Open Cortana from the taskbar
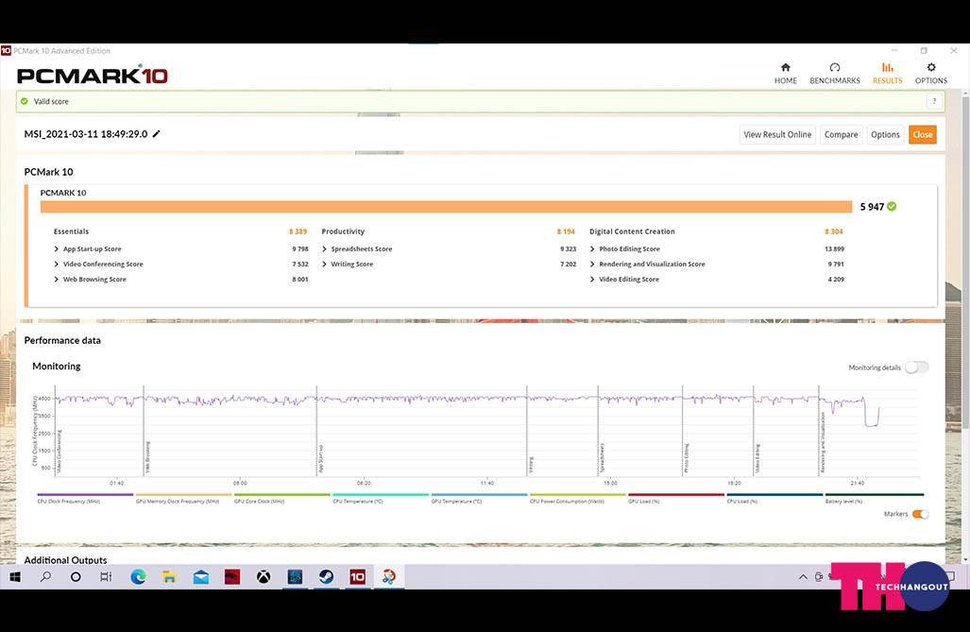 pos(76,577)
